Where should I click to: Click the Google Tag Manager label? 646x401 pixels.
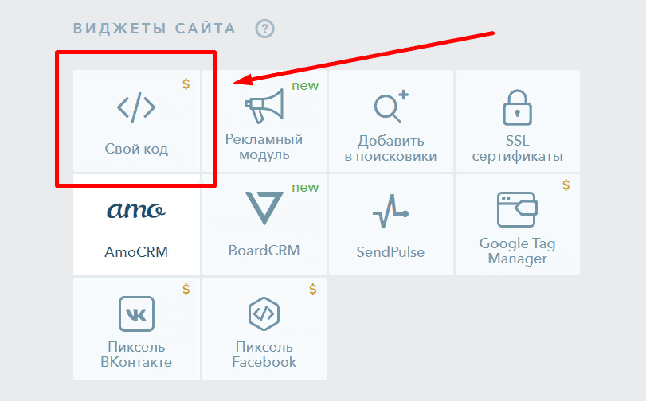(518, 251)
